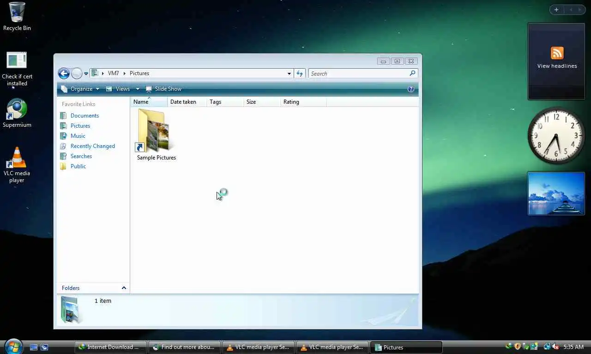Minimize the Pictures Explorer window

coord(383,61)
